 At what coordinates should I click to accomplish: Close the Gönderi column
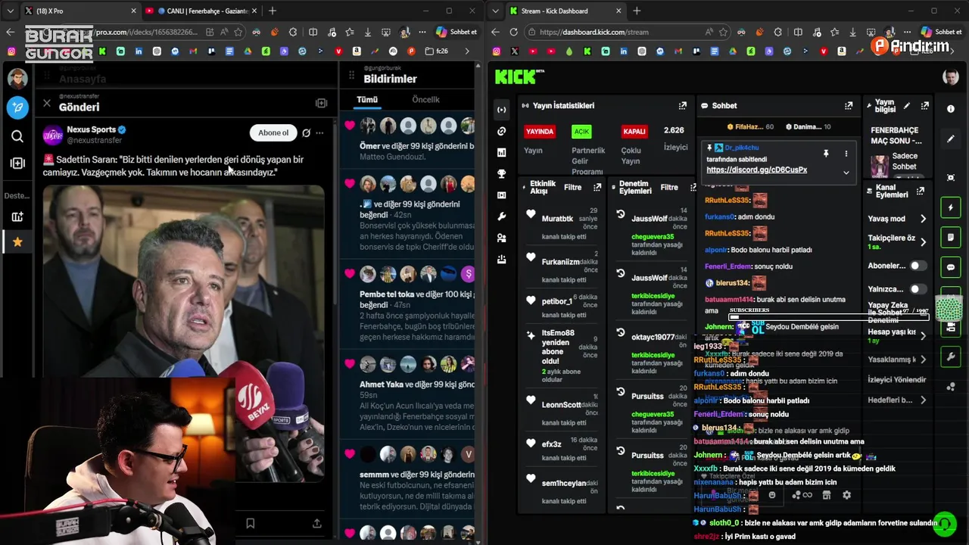(47, 103)
